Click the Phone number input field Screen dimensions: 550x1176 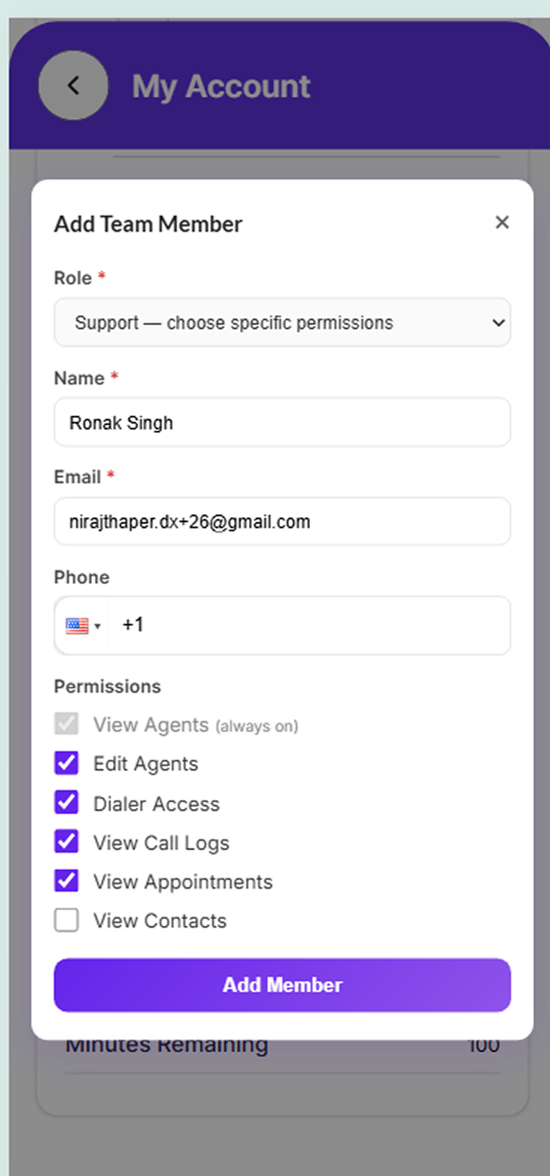coord(309,625)
